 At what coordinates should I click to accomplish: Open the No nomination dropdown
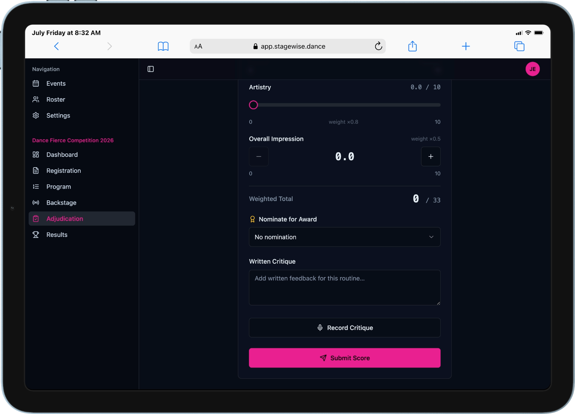[x=345, y=237]
